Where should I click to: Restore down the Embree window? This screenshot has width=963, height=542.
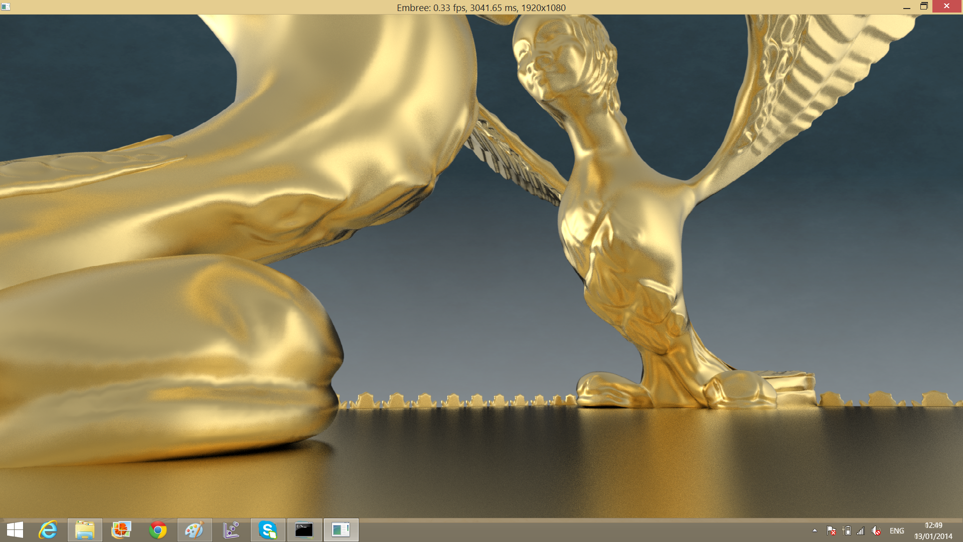tap(924, 7)
